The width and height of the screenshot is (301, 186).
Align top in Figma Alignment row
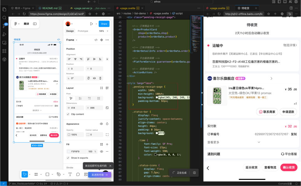88,59
